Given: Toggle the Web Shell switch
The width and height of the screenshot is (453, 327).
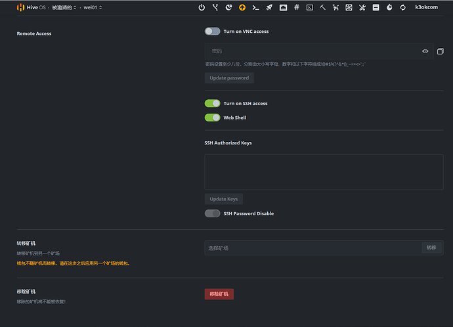Looking at the screenshot, I should coord(212,118).
